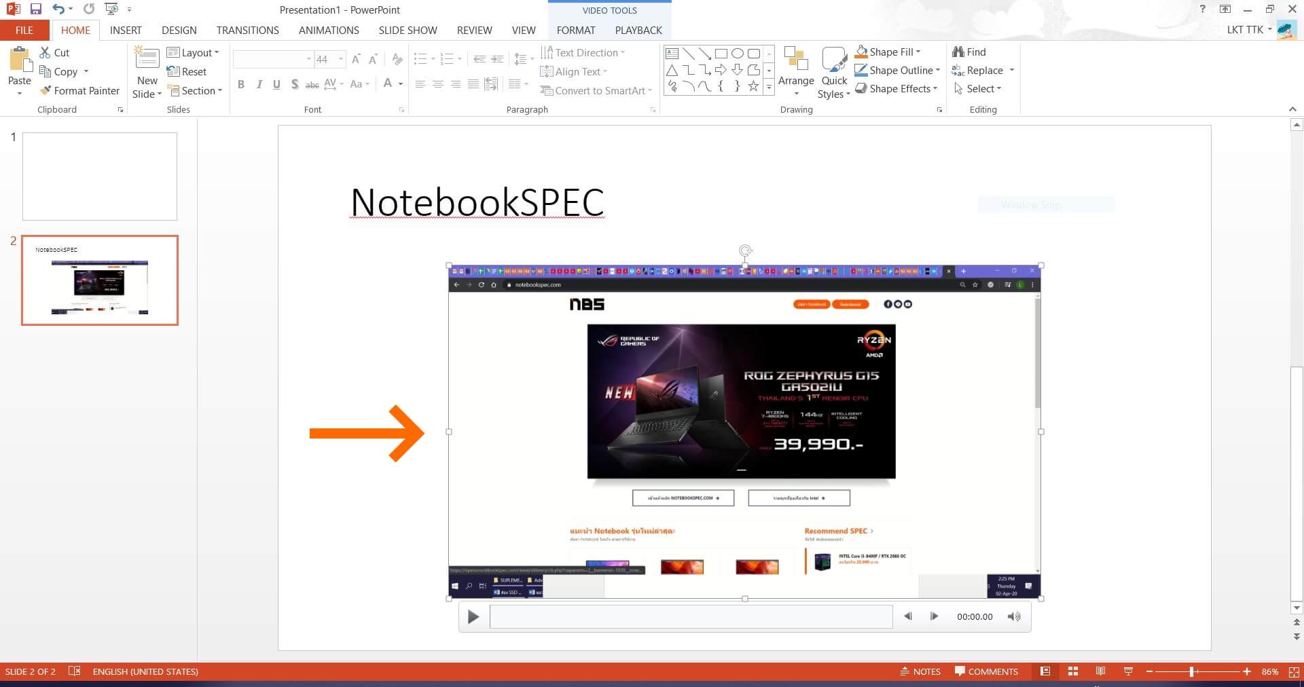Click the Reset slide button
This screenshot has height=687, width=1304.
187,71
